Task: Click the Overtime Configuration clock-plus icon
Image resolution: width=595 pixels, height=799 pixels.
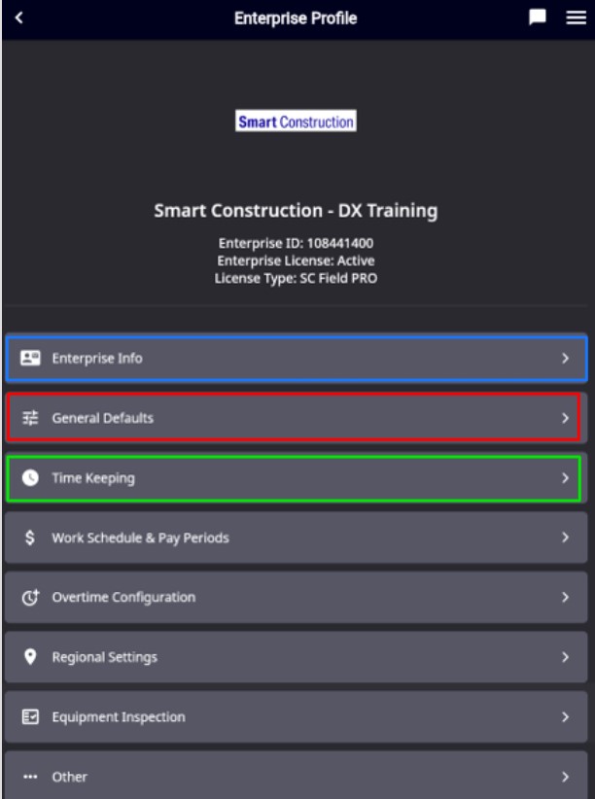Action: coord(30,597)
